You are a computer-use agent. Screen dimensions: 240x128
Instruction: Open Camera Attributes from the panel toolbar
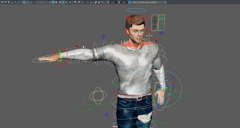pos(9,2)
